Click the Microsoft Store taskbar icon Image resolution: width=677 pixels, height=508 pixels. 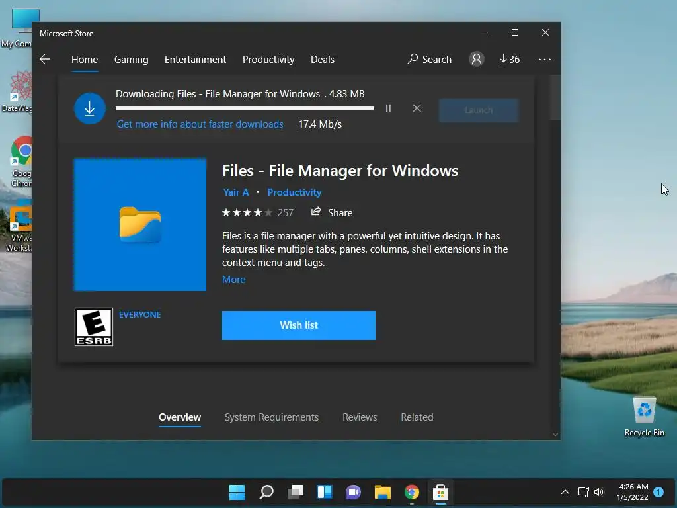[441, 492]
